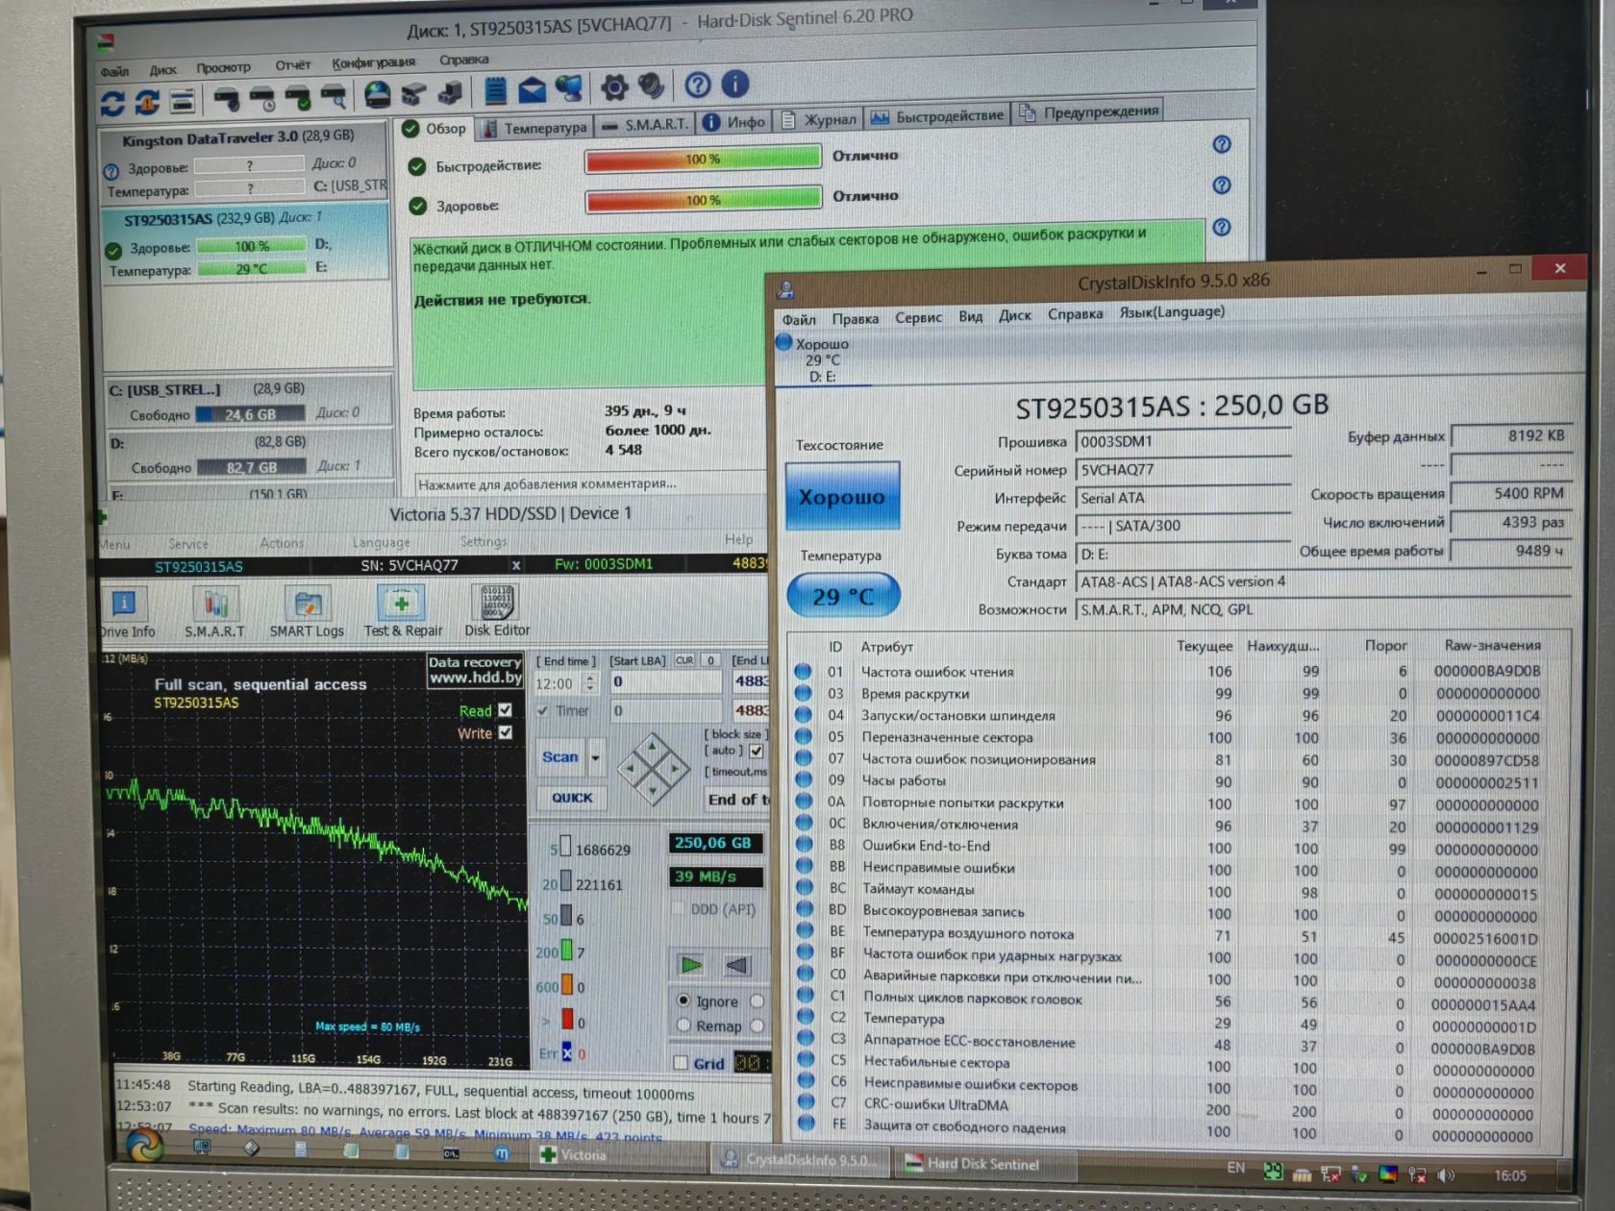This screenshot has width=1615, height=1211.
Task: Click the reverse scan arrow in Victoria
Action: (737, 964)
